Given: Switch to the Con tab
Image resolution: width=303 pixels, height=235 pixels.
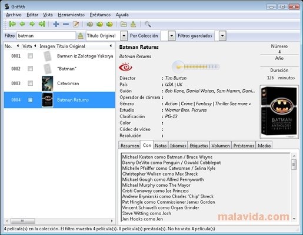Looking at the screenshot, I should click(147, 145).
